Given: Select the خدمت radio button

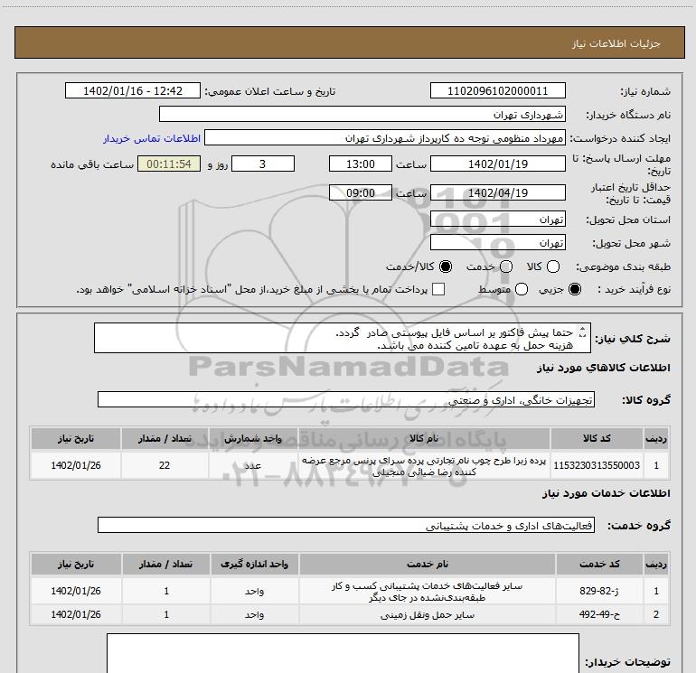Looking at the screenshot, I should (506, 266).
